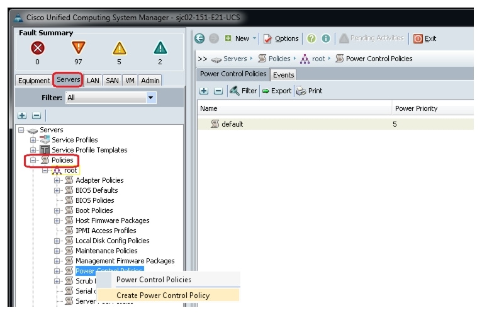Switch to the Admin tab
This screenshot has width=482, height=315.
[150, 81]
